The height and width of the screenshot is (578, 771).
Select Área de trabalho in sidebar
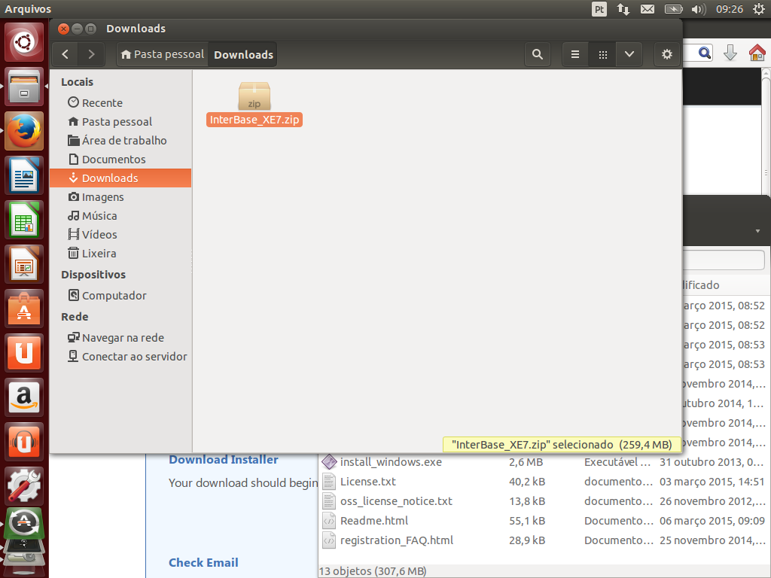(x=124, y=141)
